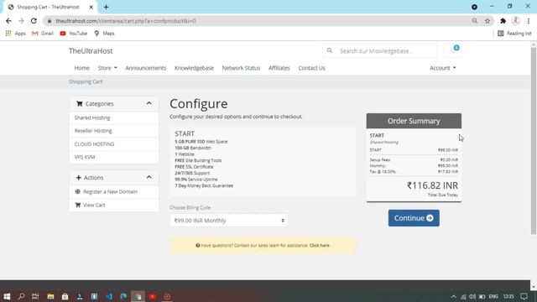Click the address bar URL
Screen dimensions: 537x302
(x=126, y=21)
